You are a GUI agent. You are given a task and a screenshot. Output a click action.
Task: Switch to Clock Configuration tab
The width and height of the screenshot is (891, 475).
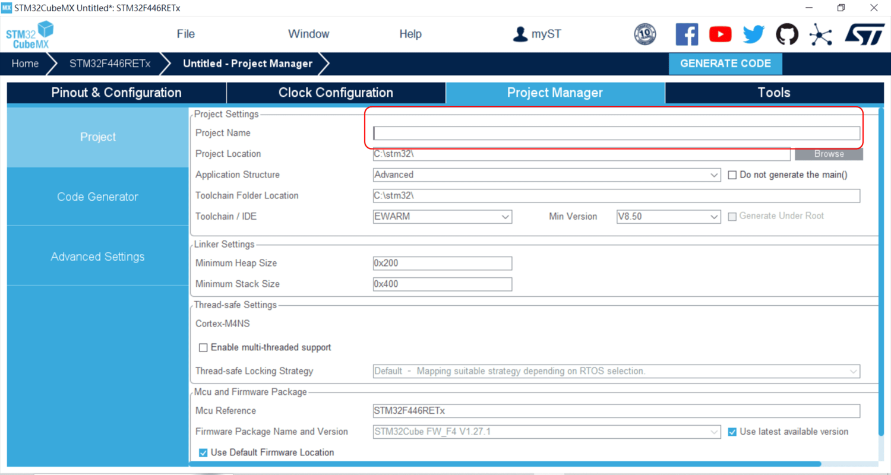pyautogui.click(x=336, y=93)
